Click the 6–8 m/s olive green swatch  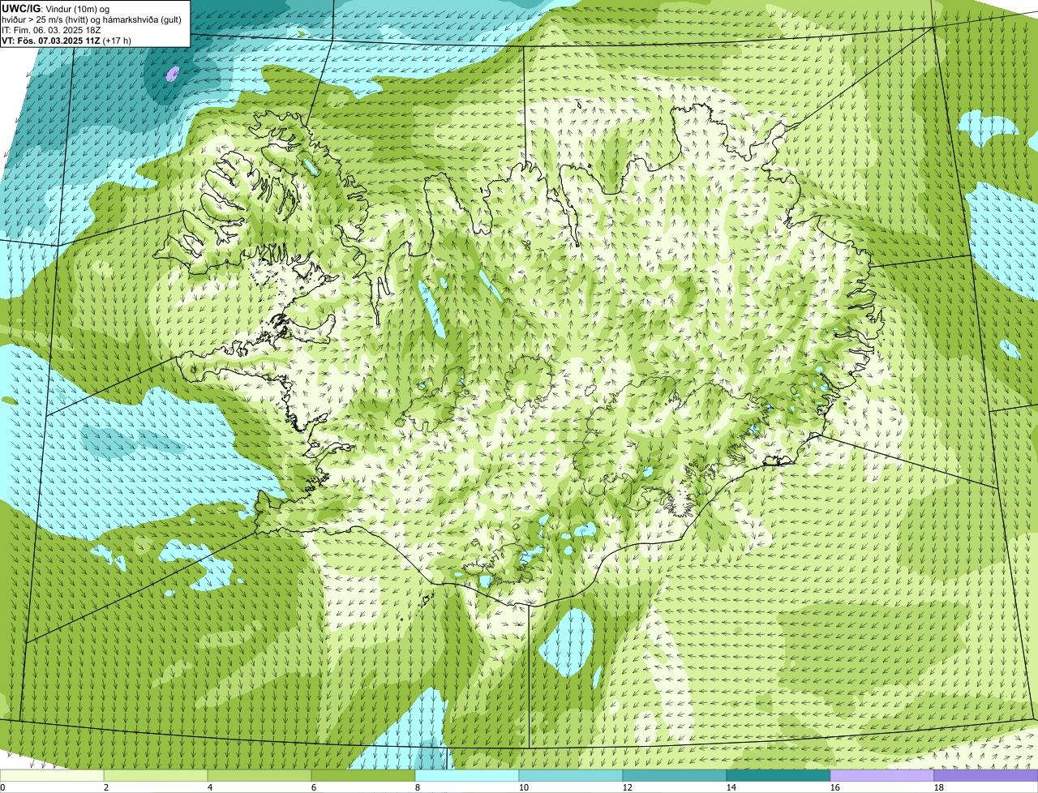pyautogui.click(x=363, y=776)
